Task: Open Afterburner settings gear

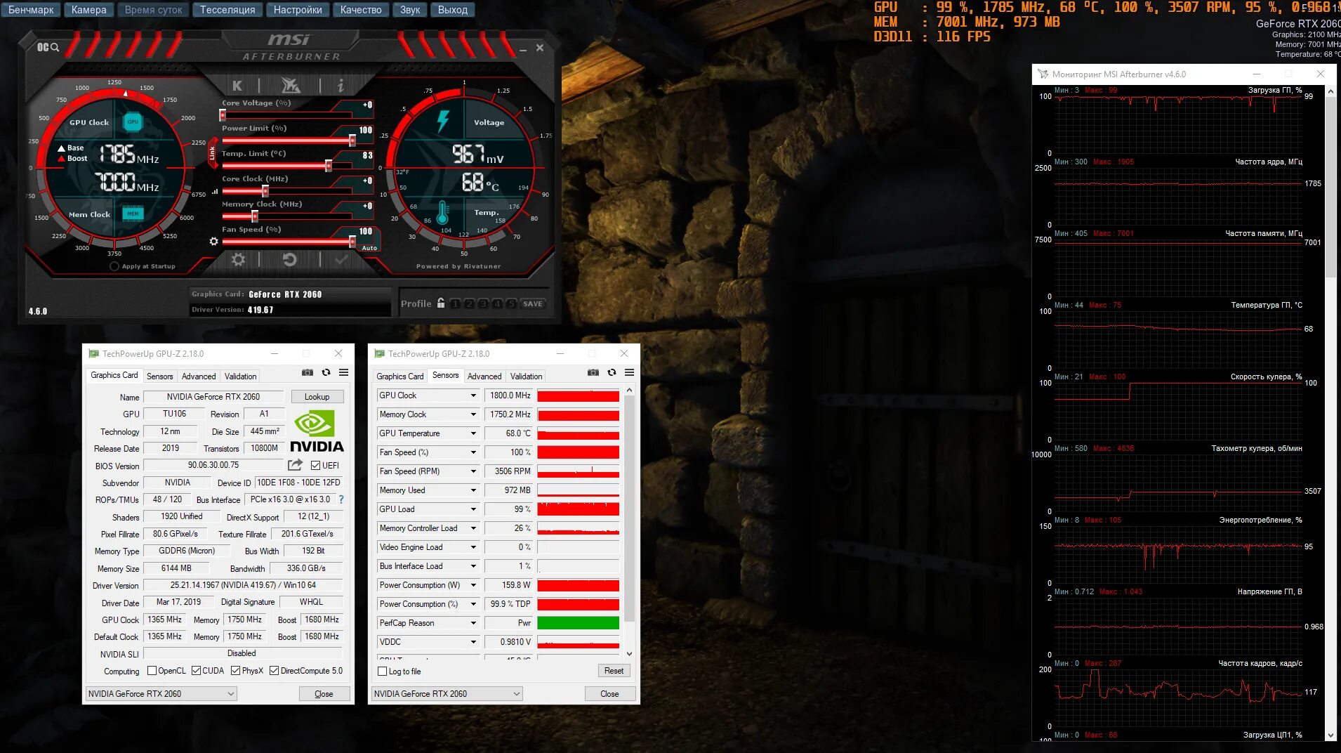Action: pos(239,260)
